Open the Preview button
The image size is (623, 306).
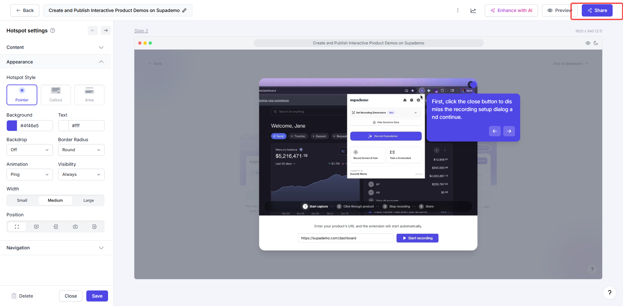coord(560,10)
